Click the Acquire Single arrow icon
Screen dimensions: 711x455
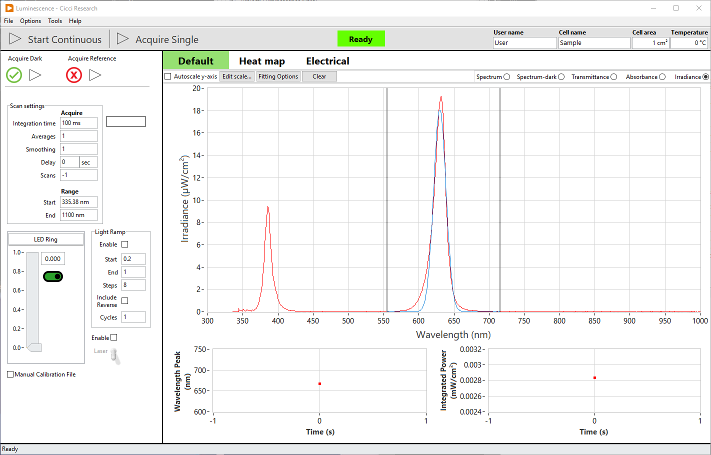pyautogui.click(x=123, y=39)
